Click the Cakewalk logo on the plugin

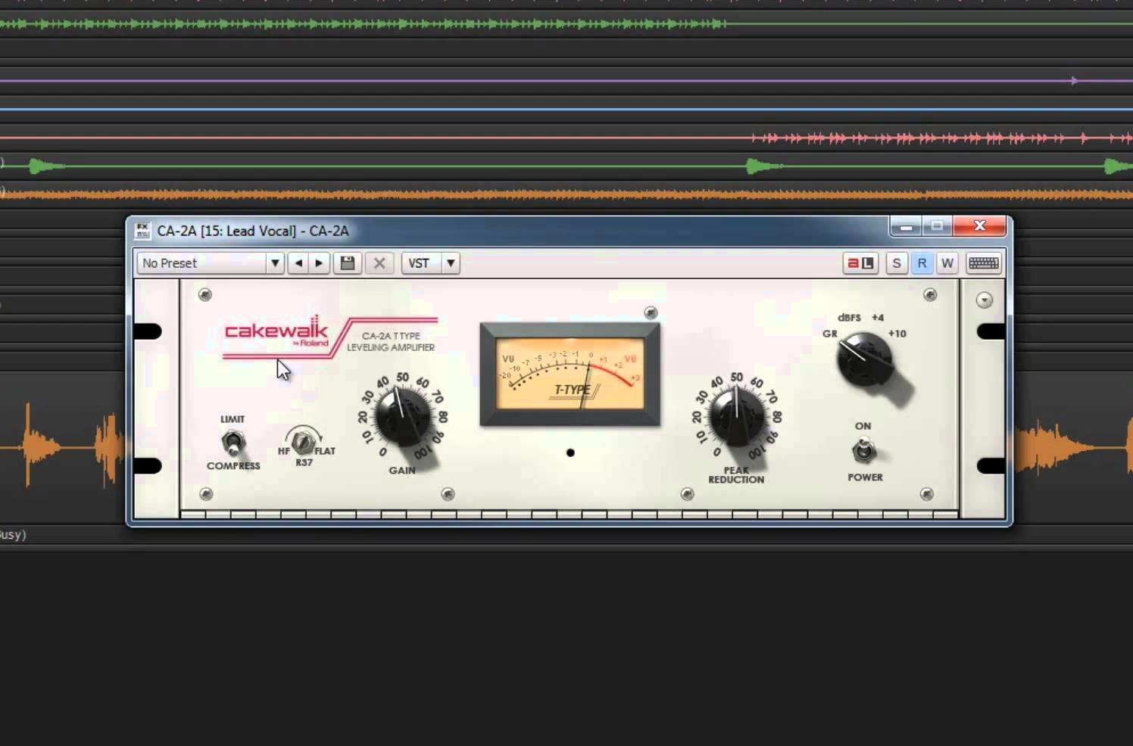276,331
